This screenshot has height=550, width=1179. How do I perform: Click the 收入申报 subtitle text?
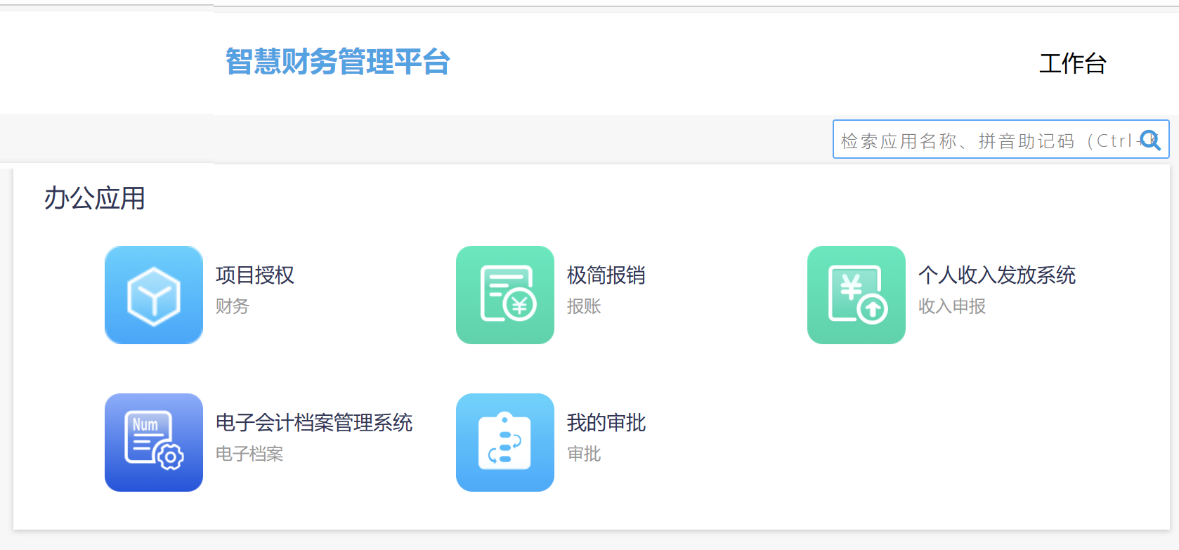[952, 306]
